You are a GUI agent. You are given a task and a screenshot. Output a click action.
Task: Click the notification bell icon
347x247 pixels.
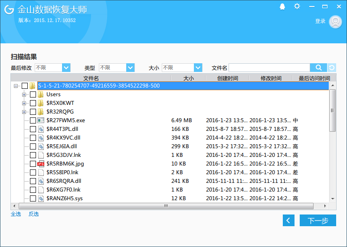(x=282, y=6)
